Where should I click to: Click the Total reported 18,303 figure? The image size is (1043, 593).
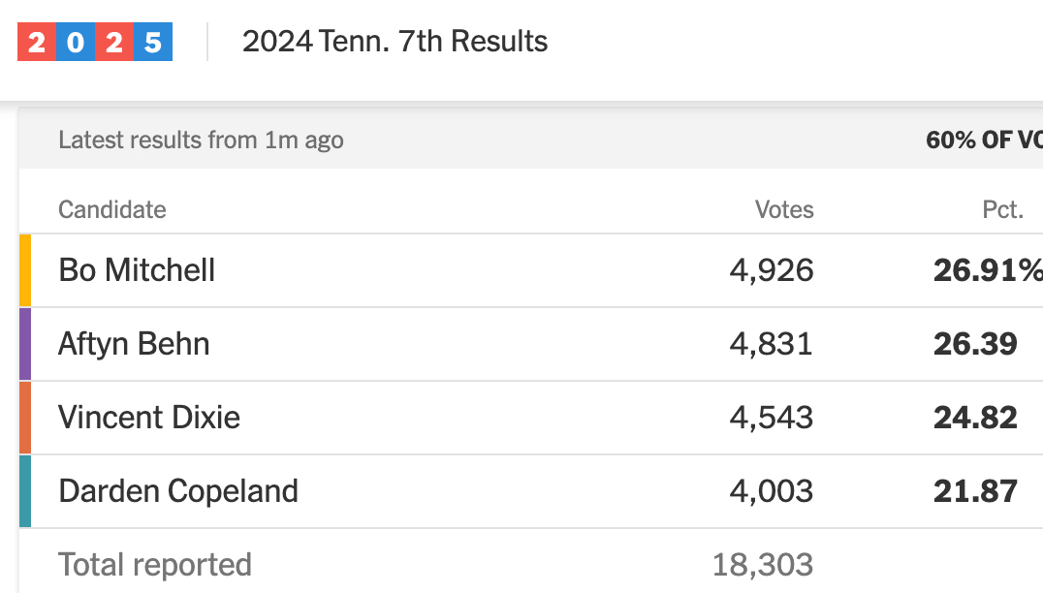pos(763,565)
